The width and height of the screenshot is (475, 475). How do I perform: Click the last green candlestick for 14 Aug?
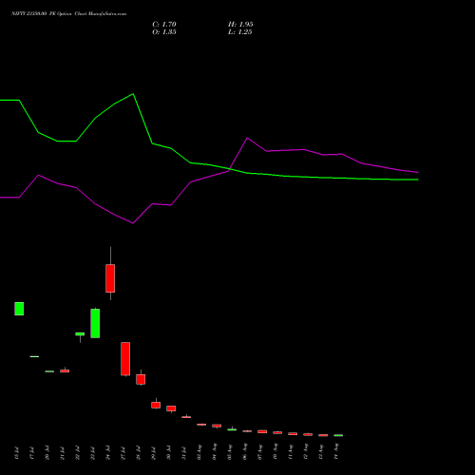pyautogui.click(x=338, y=435)
